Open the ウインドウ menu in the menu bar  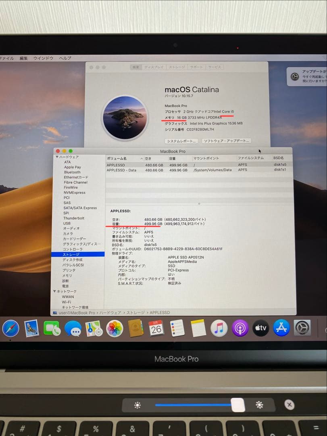pyautogui.click(x=43, y=58)
